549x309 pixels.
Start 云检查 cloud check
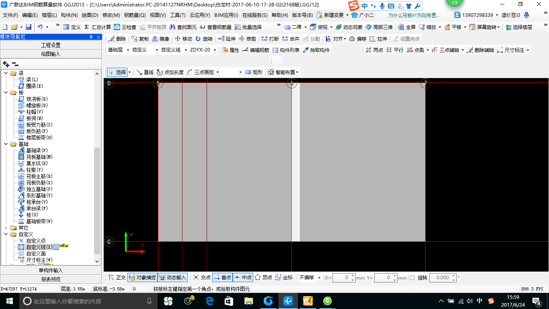point(125,27)
